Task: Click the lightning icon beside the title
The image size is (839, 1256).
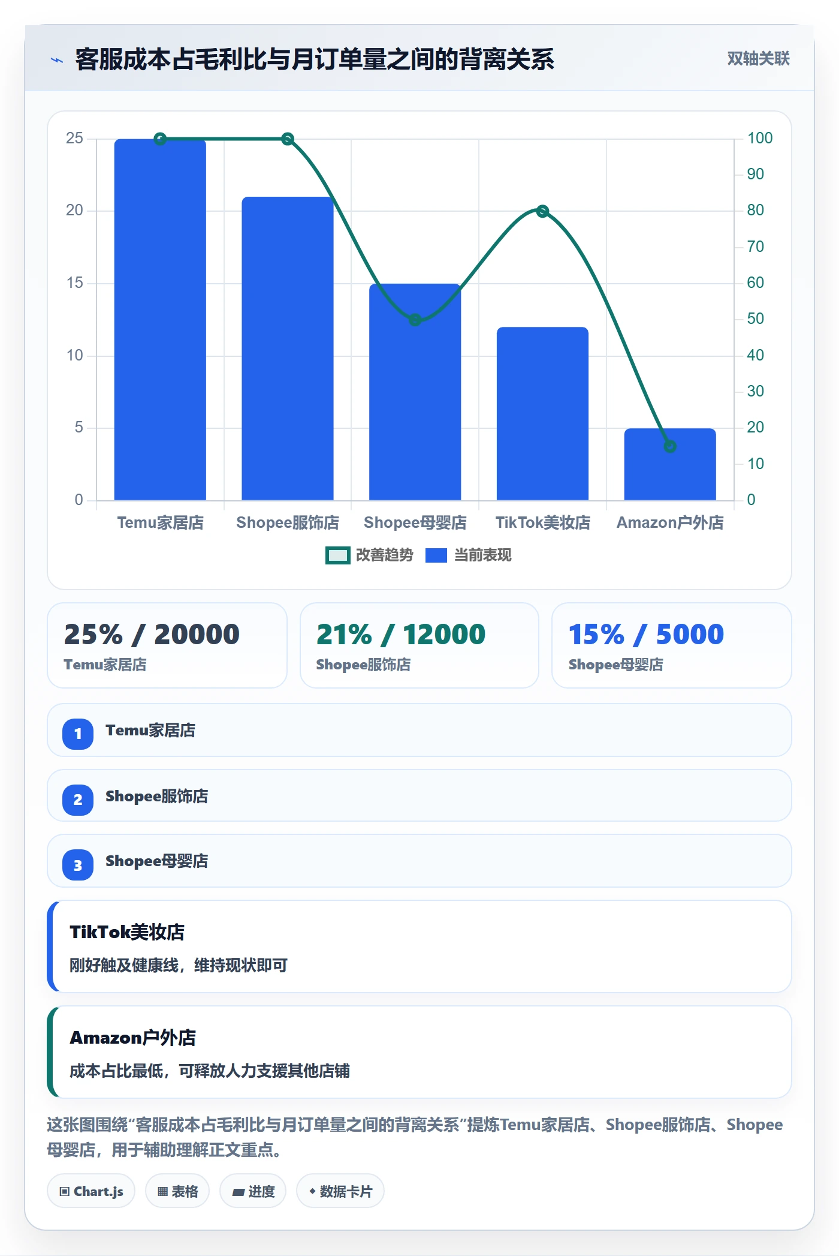Action: coord(57,60)
